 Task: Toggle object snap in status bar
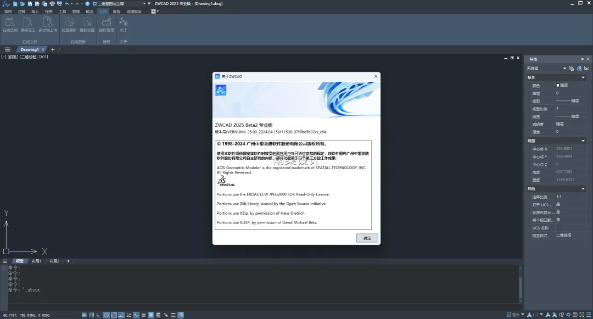114,315
